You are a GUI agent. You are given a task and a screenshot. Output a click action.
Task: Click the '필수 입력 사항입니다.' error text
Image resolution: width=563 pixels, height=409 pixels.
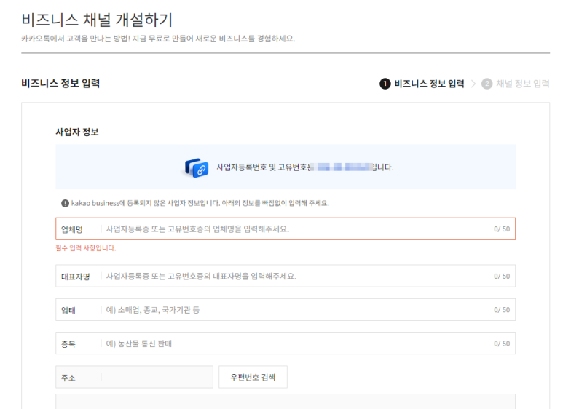tap(86, 248)
